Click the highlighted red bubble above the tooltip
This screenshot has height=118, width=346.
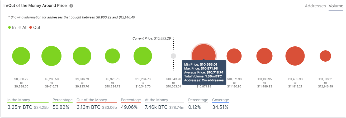pyautogui.click(x=203, y=52)
